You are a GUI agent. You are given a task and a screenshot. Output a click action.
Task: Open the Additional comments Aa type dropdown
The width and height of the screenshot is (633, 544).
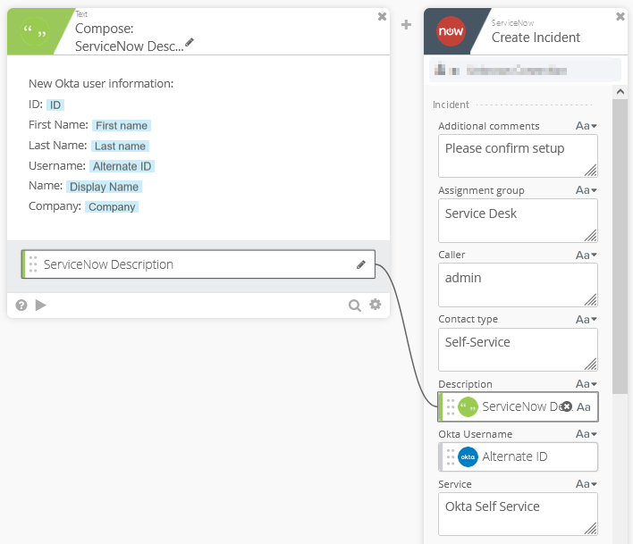coord(587,126)
